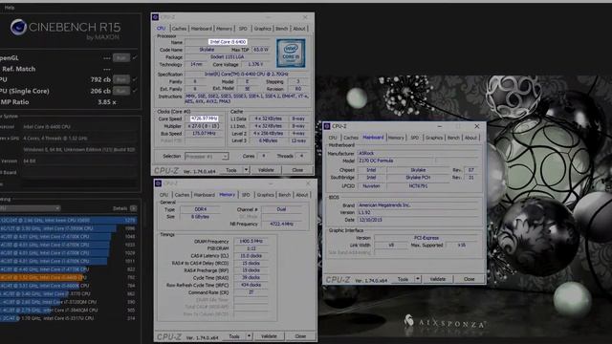Click the CPU-Z title icon of Memory window

(158, 183)
